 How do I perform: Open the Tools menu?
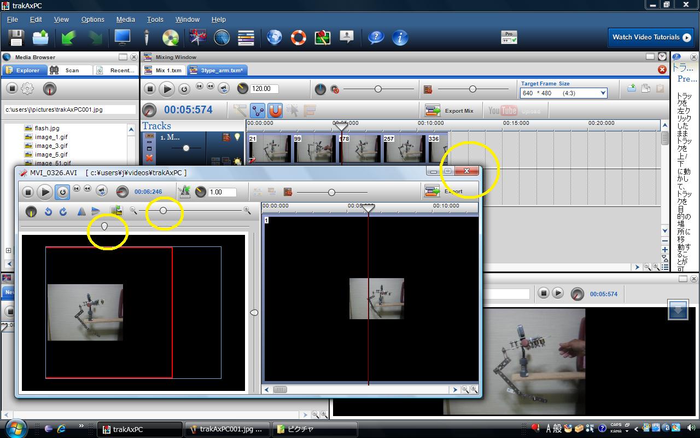click(155, 19)
